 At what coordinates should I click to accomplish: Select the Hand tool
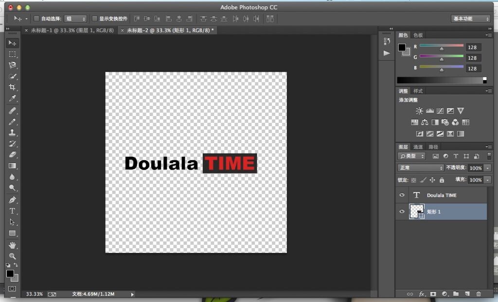coord(12,245)
